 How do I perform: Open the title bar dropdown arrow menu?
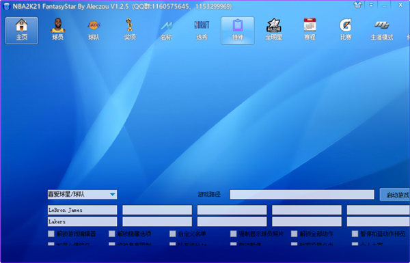[x=371, y=5]
